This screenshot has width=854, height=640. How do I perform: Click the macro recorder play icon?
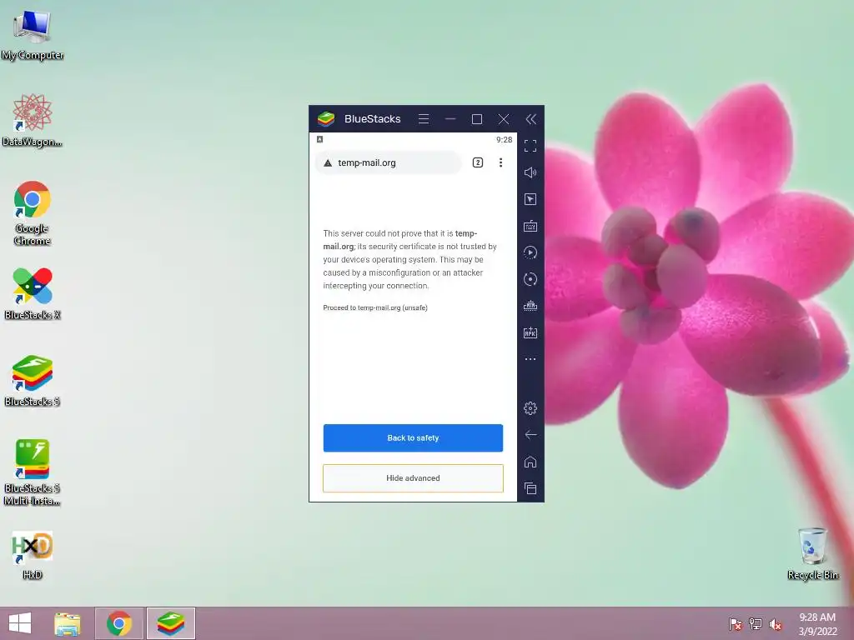click(x=530, y=252)
